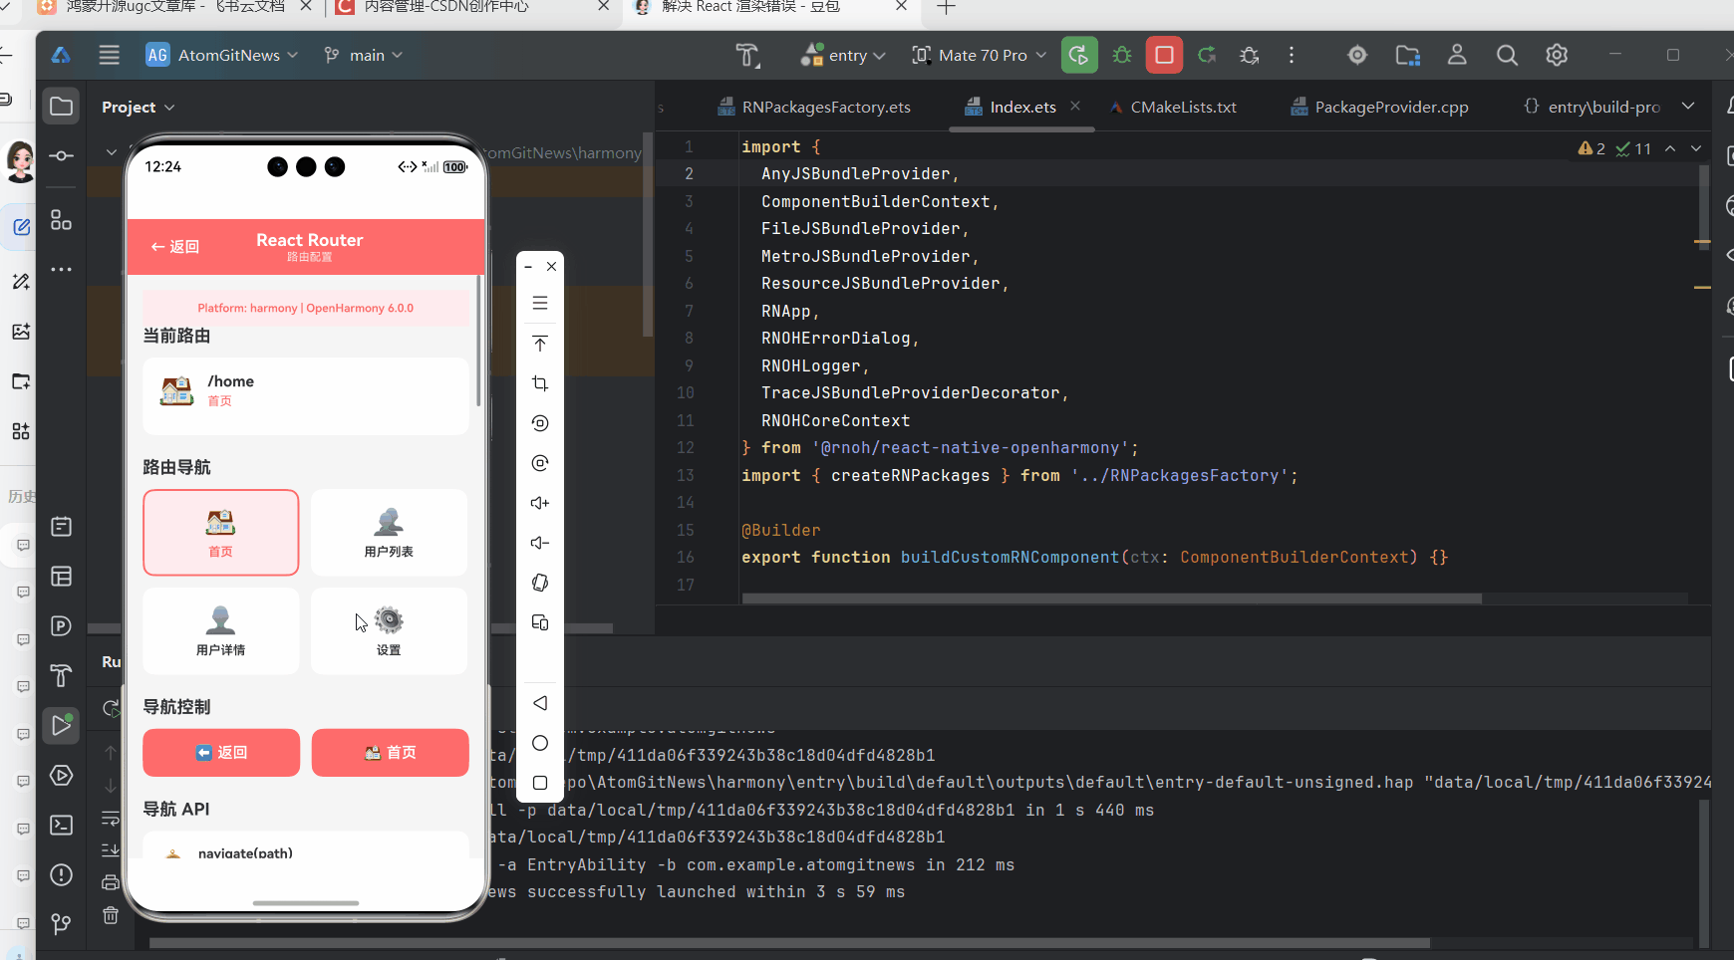
Task: Tap the red 首页 control button
Action: coord(391,753)
